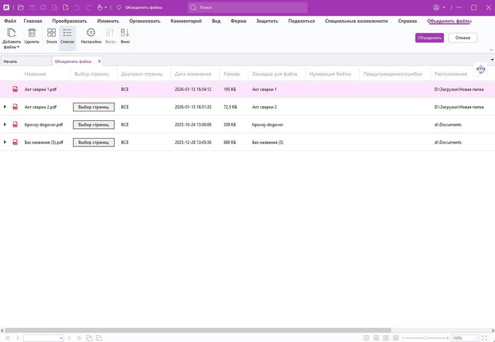Image resolution: width=495 pixels, height=342 pixels.
Task: Expand the Акт сверки 2.pdf row
Action: tap(5, 107)
